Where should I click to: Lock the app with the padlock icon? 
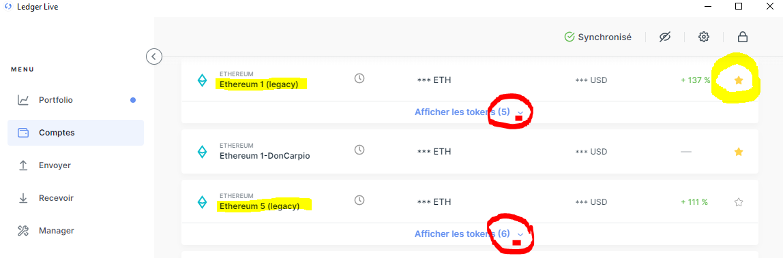click(743, 37)
